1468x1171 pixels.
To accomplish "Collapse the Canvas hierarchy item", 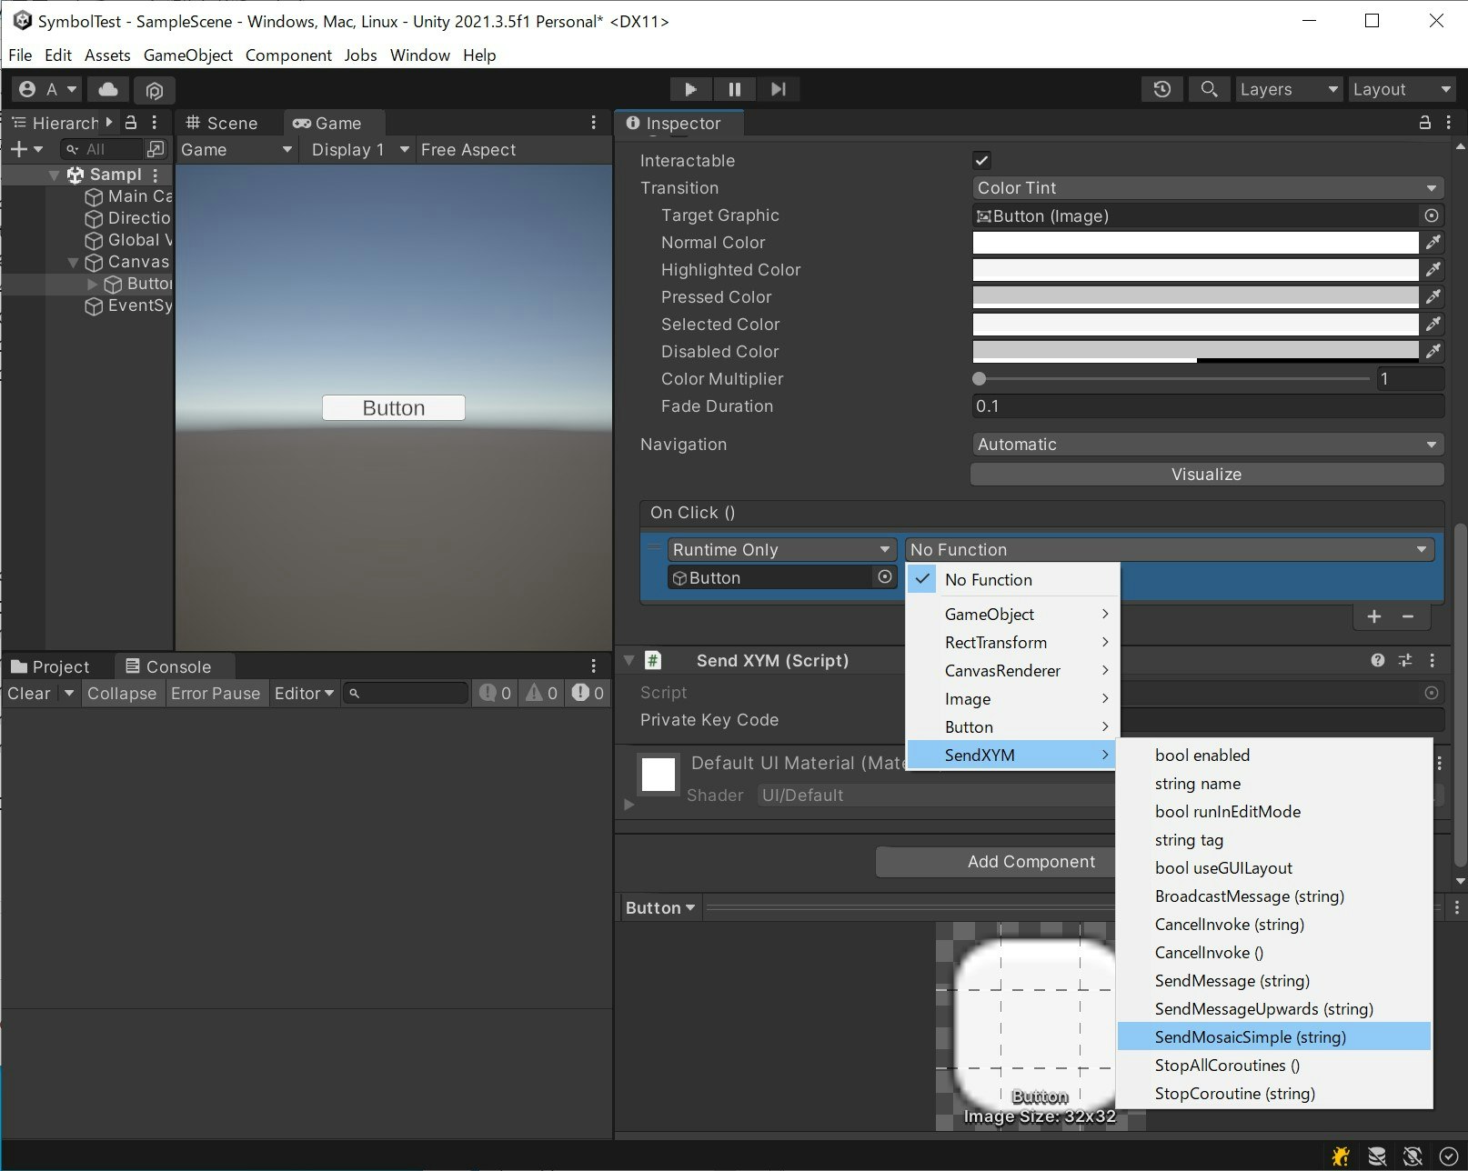I will pyautogui.click(x=74, y=263).
